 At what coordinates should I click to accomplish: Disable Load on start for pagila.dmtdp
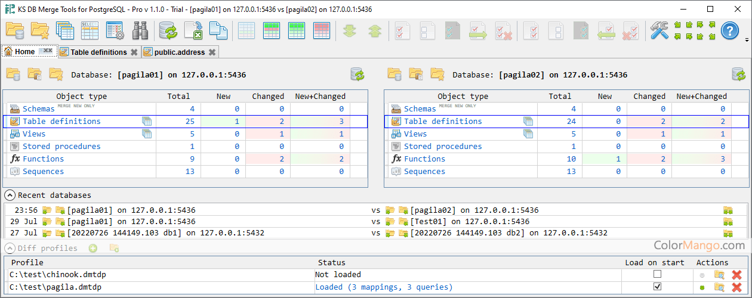point(657,287)
